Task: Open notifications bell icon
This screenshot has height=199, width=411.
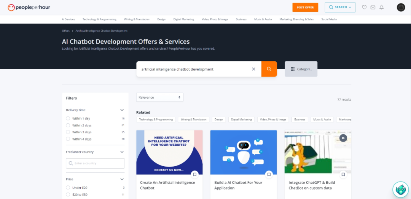Action: point(382,7)
